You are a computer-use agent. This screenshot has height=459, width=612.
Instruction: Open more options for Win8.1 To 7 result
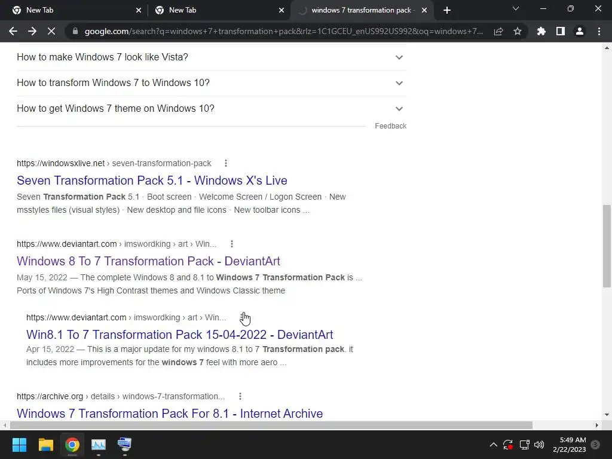241,317
